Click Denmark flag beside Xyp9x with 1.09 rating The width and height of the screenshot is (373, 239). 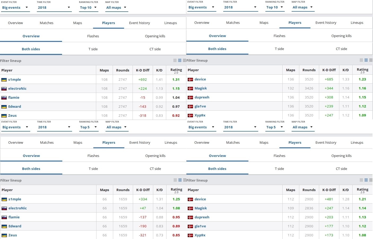point(190,115)
